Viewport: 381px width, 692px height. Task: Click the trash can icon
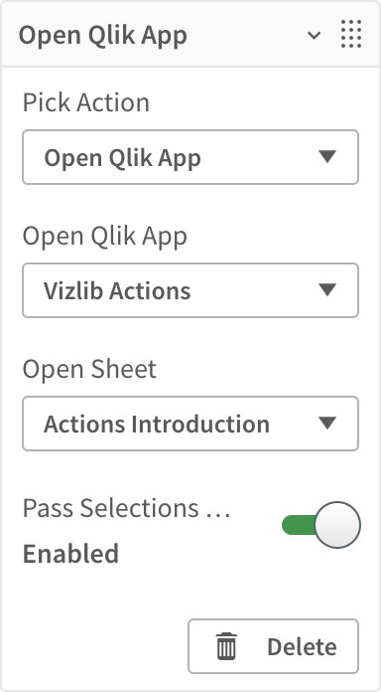pyautogui.click(x=226, y=646)
